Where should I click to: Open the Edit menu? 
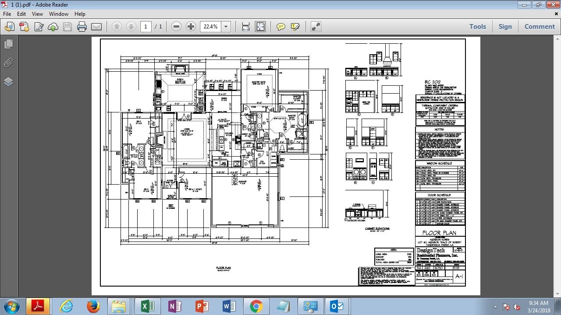pyautogui.click(x=21, y=14)
